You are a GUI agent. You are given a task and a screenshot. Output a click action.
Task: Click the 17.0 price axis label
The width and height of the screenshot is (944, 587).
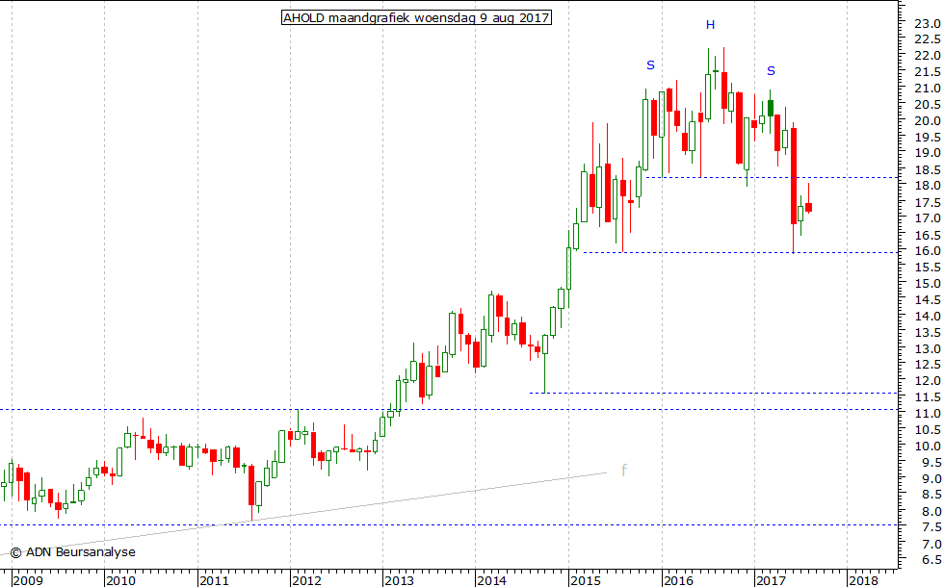click(x=927, y=218)
